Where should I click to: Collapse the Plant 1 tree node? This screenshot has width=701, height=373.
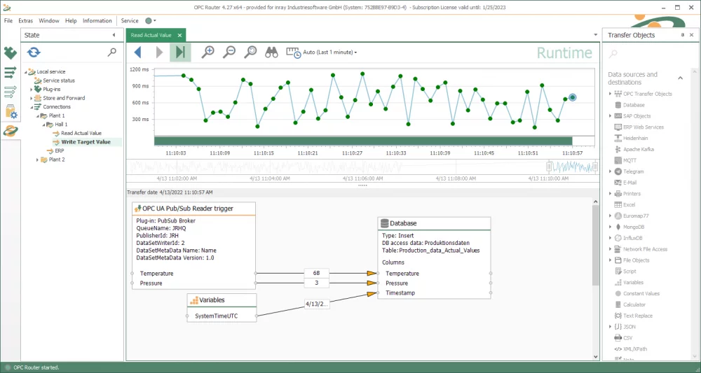(38, 116)
